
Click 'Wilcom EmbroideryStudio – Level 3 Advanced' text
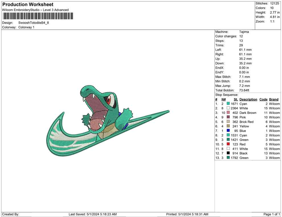(35, 10)
